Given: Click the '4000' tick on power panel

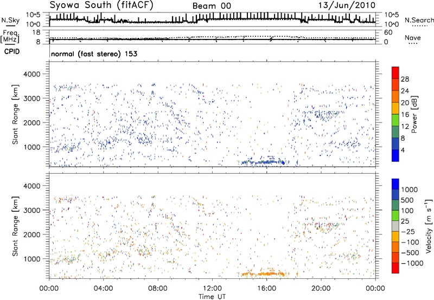Looking at the screenshot, I should [32, 74].
